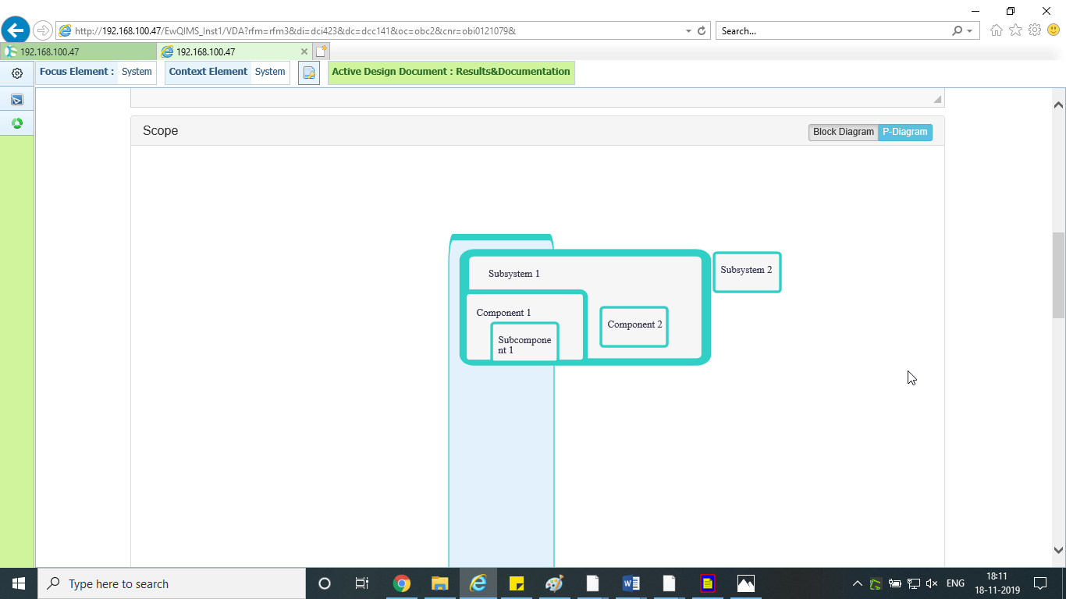
Task: Click the sidebar window panel icon
Action: pyautogui.click(x=17, y=99)
